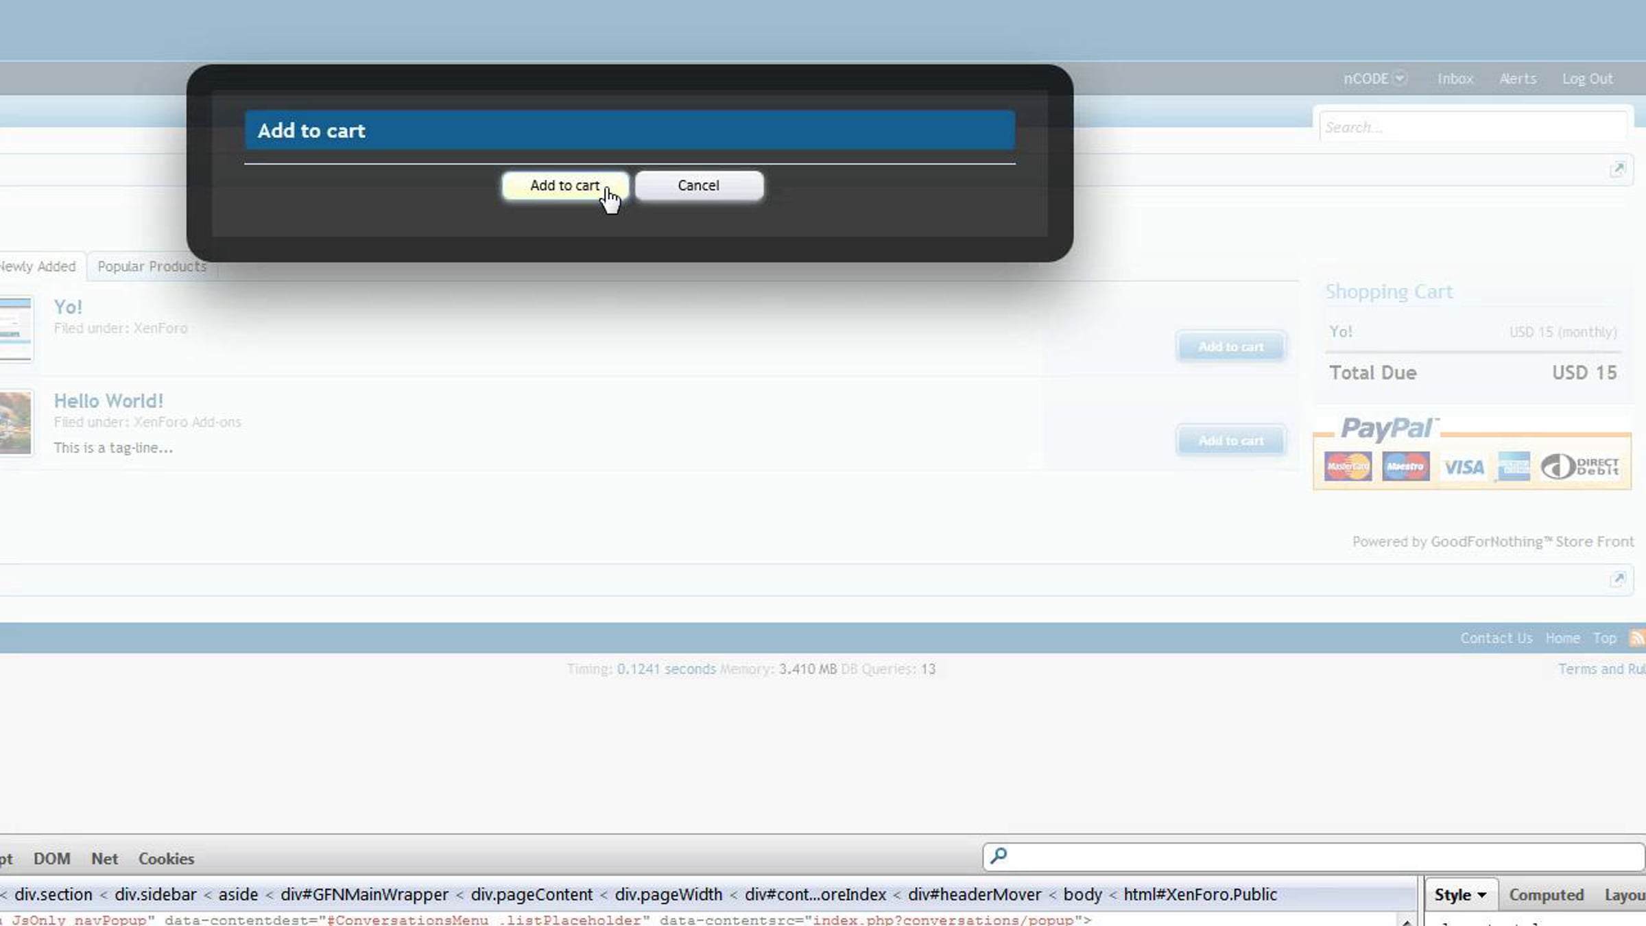Switch to Popular Products tab
This screenshot has width=1646, height=926.
click(x=152, y=266)
